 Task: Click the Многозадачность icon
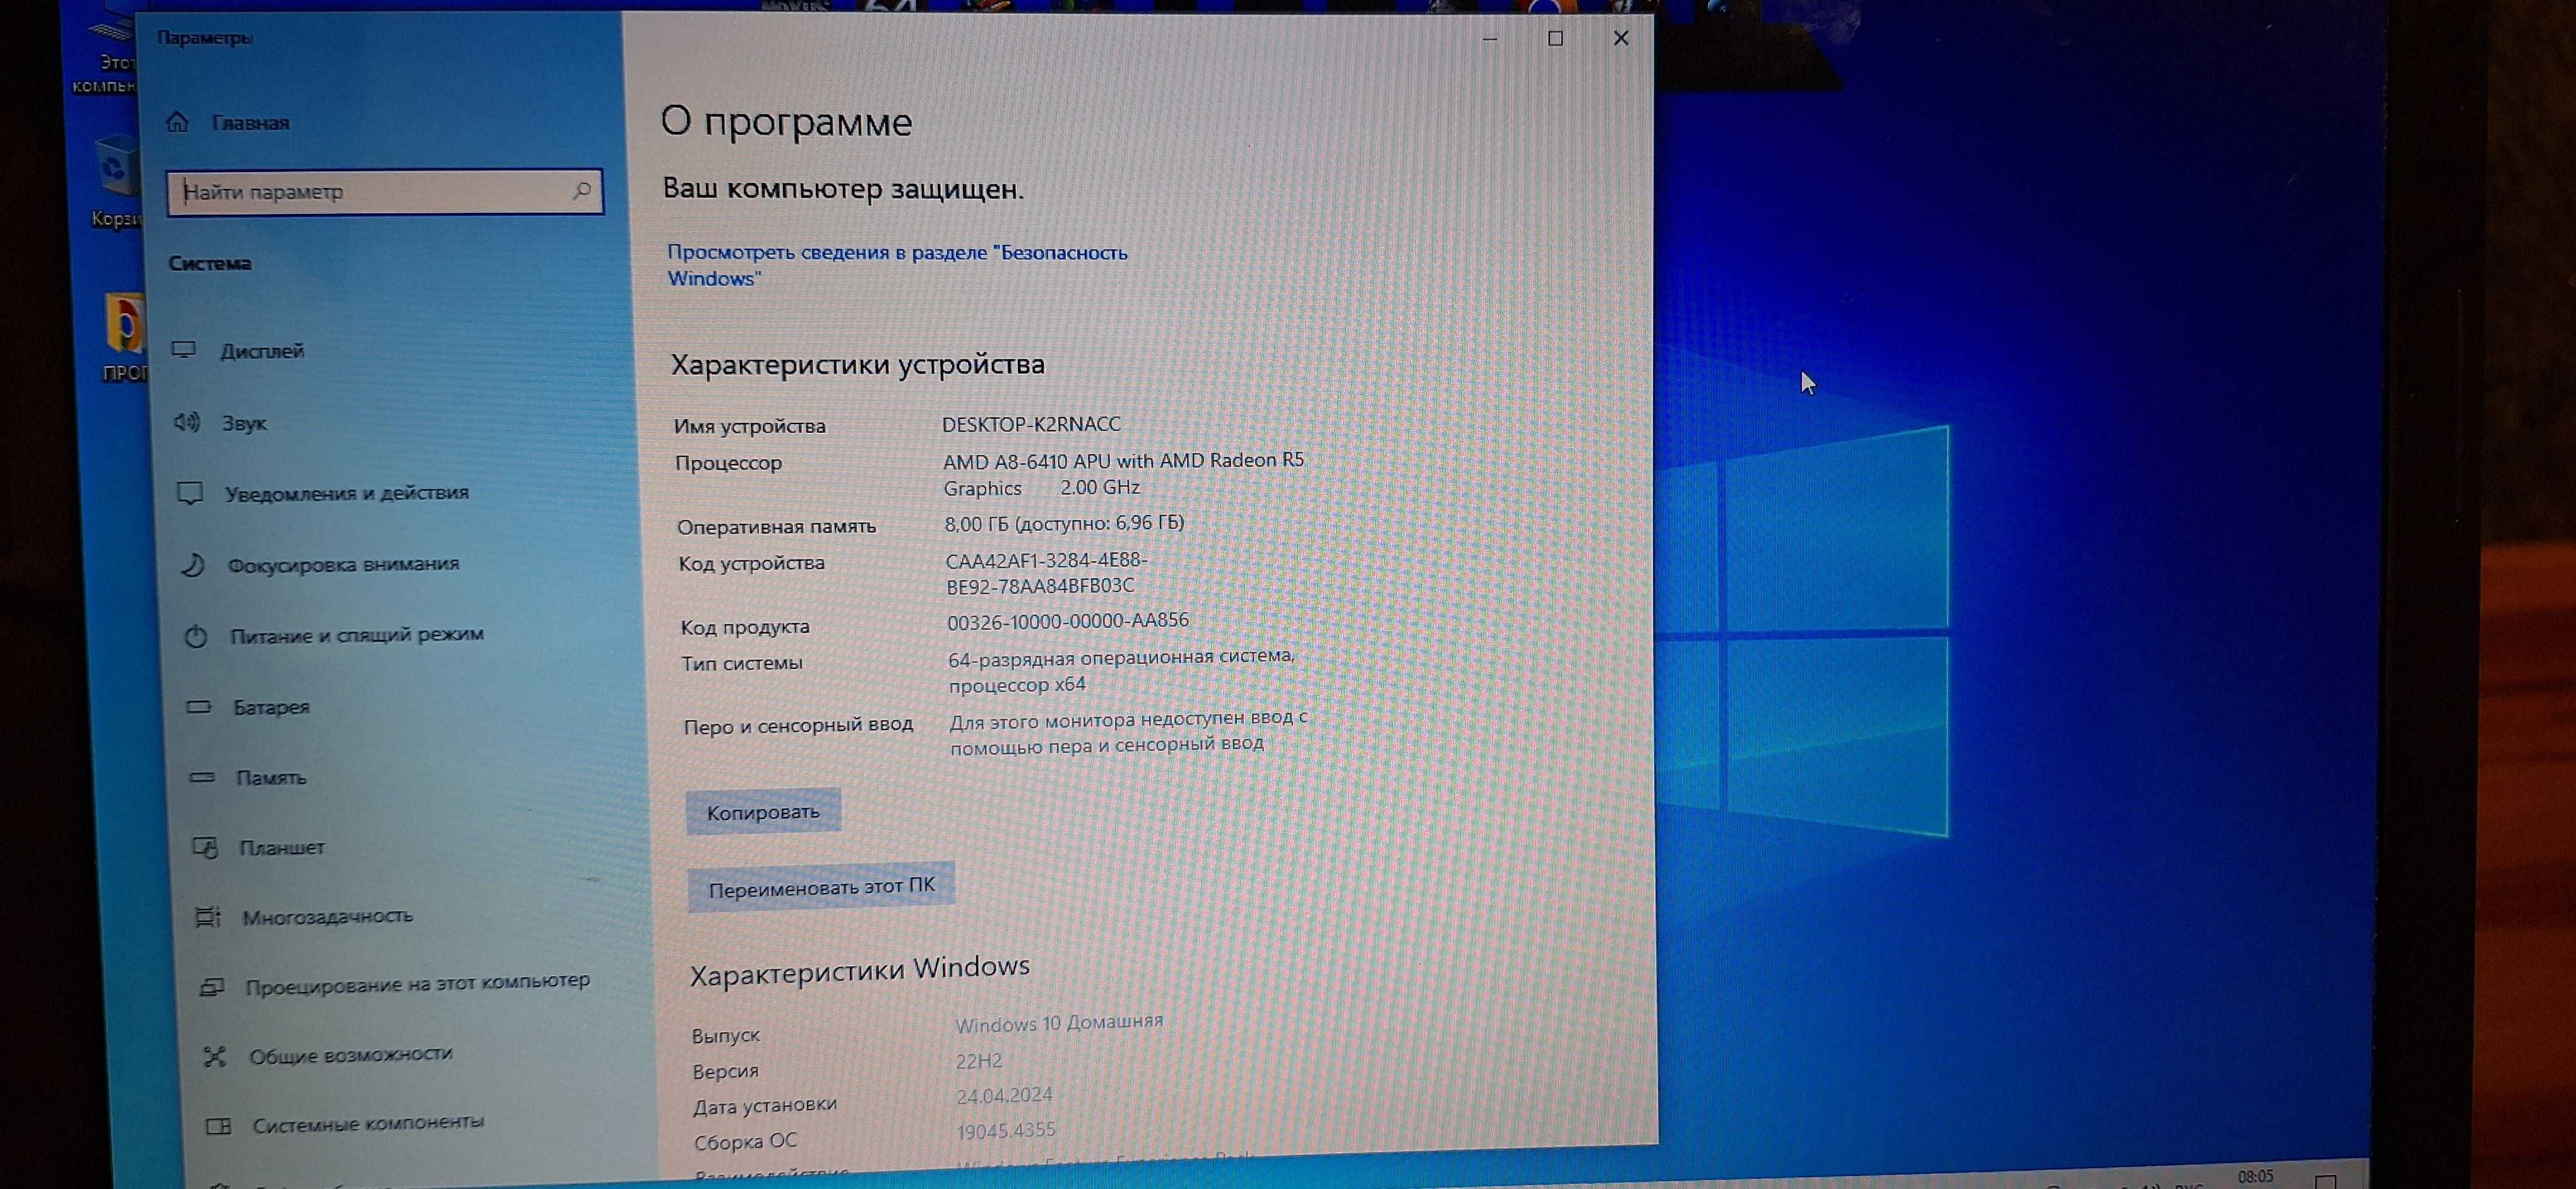[x=208, y=916]
